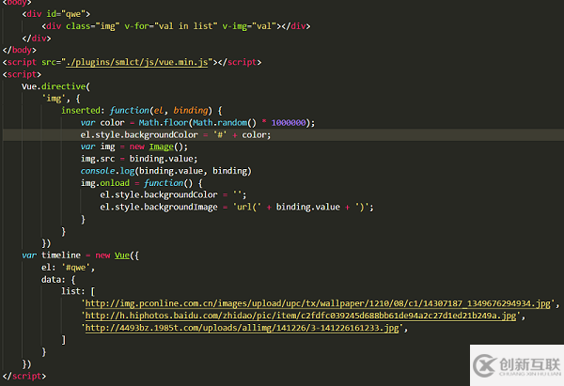Place cursor on highlighted el.style.backgroundColor line
The image size is (564, 386).
pyautogui.click(x=175, y=134)
